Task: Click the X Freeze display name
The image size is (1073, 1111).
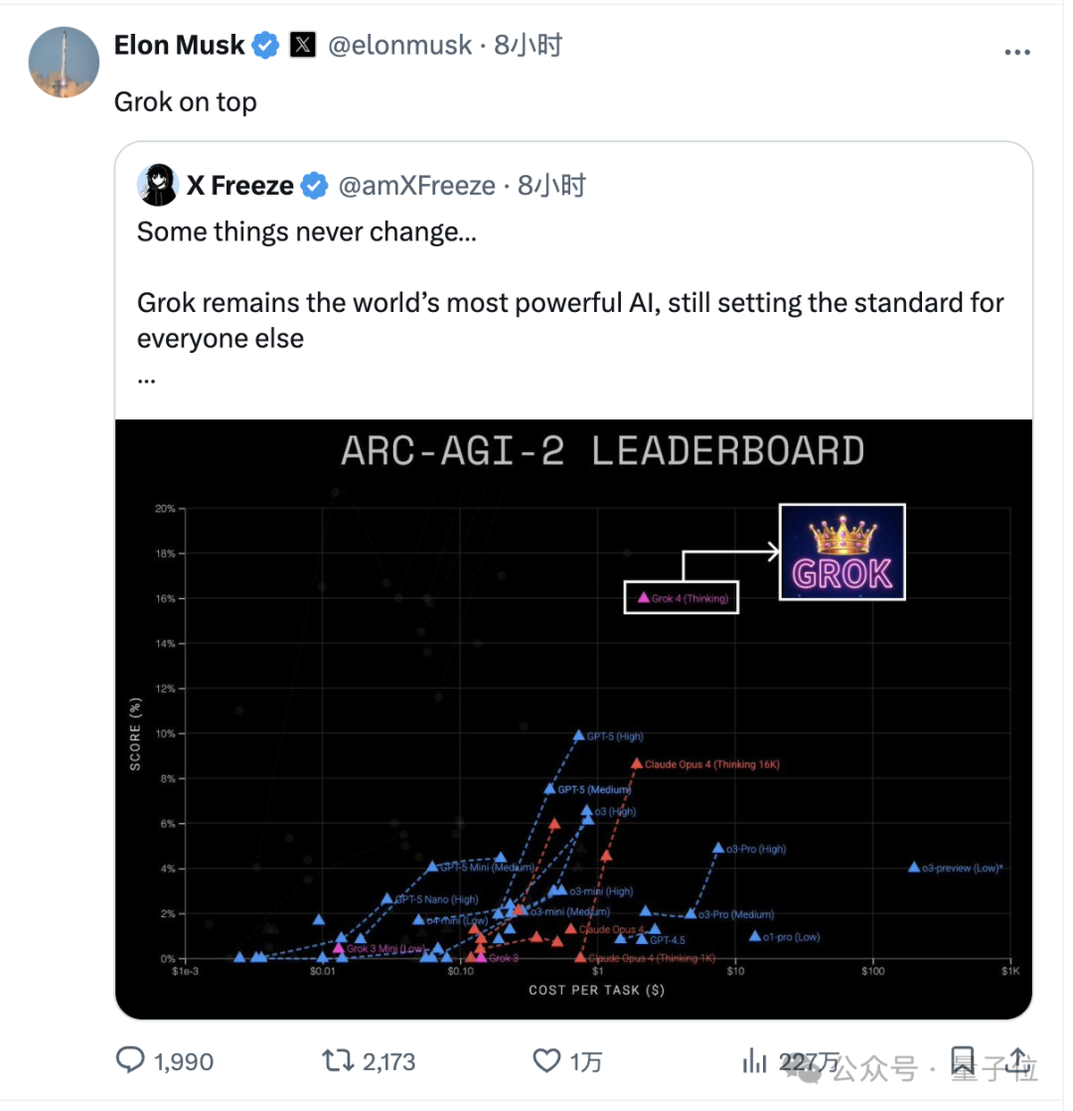Action: [x=240, y=186]
